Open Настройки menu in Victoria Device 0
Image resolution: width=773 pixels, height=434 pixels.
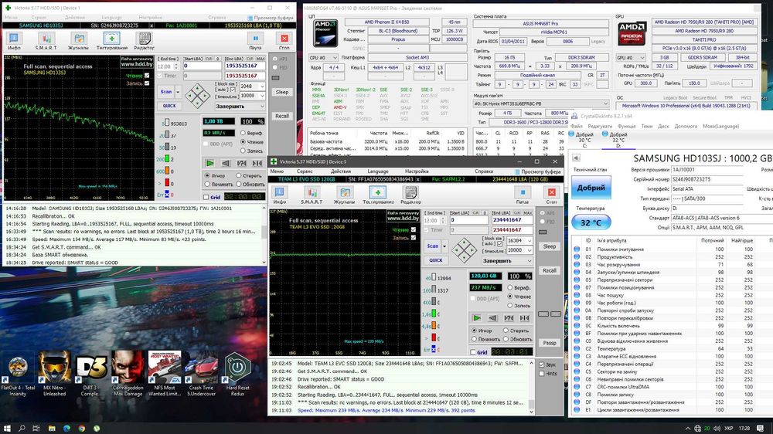417,171
